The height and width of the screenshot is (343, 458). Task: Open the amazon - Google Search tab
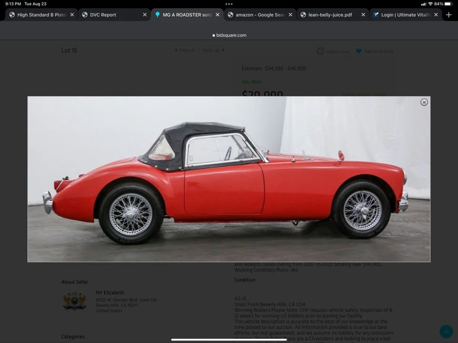(260, 15)
